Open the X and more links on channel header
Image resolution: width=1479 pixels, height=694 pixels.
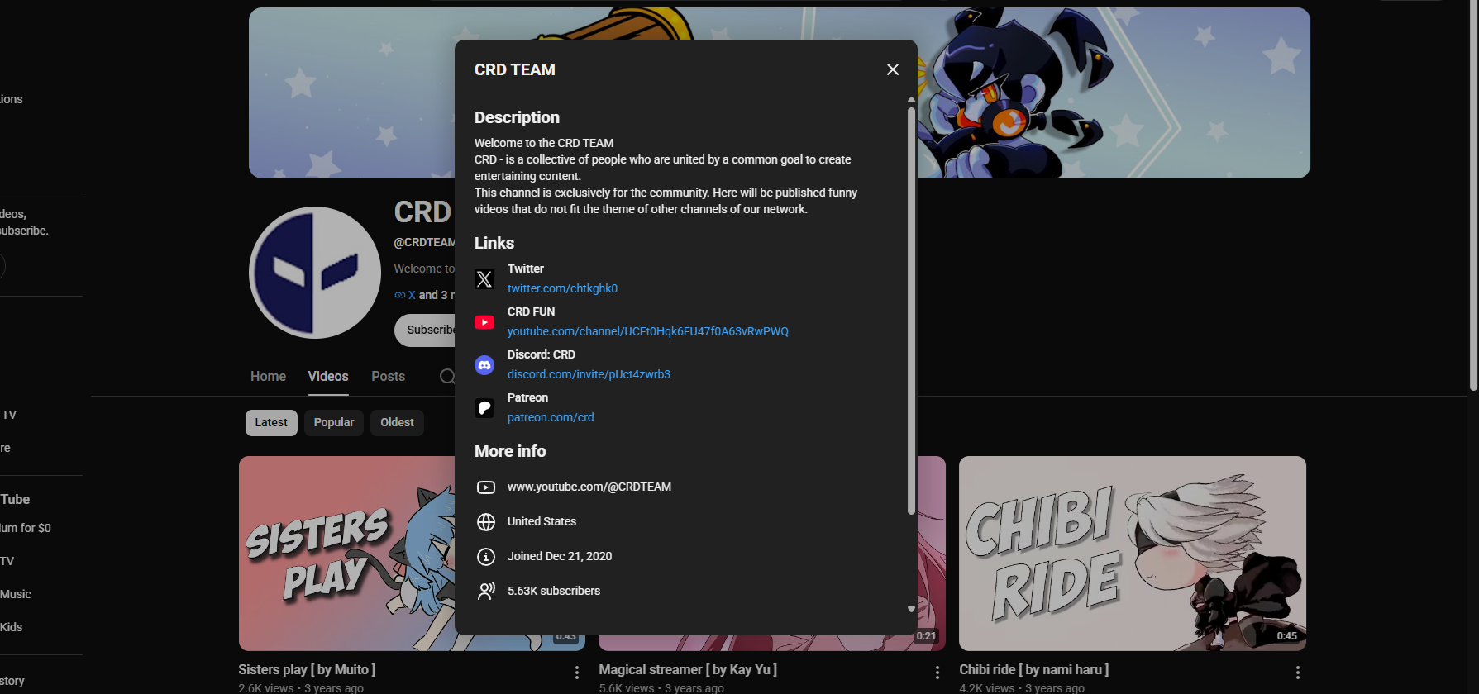424,295
